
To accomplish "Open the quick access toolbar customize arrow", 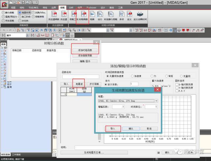I will point(36,2).
